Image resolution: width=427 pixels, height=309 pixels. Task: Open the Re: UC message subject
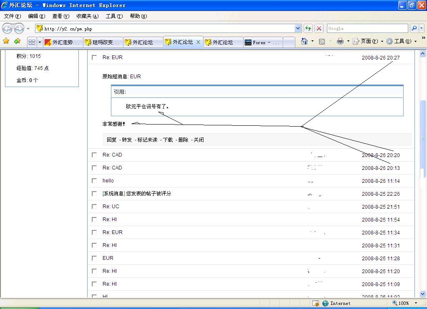[111, 207]
